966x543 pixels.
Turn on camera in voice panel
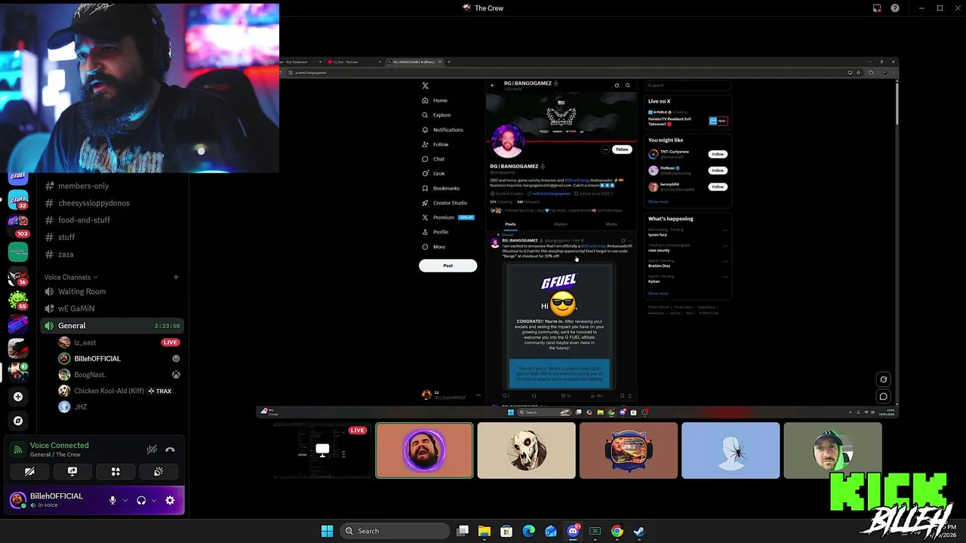coord(29,471)
